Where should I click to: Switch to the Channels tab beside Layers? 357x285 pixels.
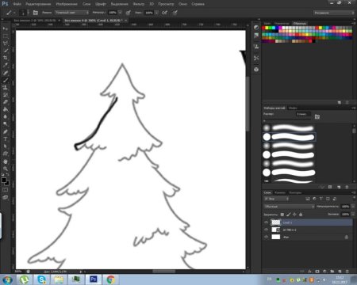tap(280, 192)
